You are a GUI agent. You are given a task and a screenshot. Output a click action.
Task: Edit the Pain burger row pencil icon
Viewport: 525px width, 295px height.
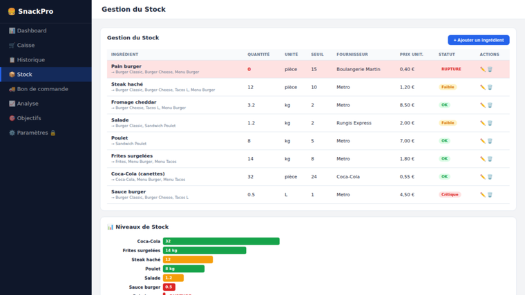pyautogui.click(x=482, y=69)
